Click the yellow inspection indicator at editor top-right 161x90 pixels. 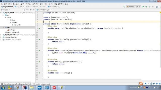coord(160,12)
